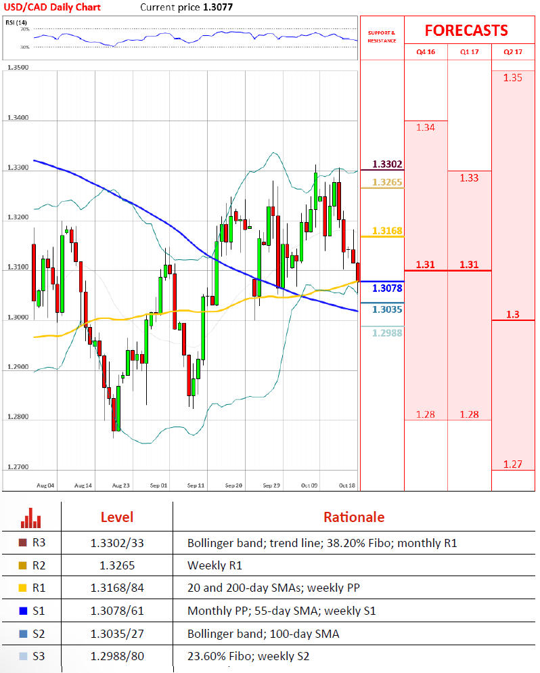
Task: Click the 1.33 forecast value in Q1 17
Action: (469, 177)
